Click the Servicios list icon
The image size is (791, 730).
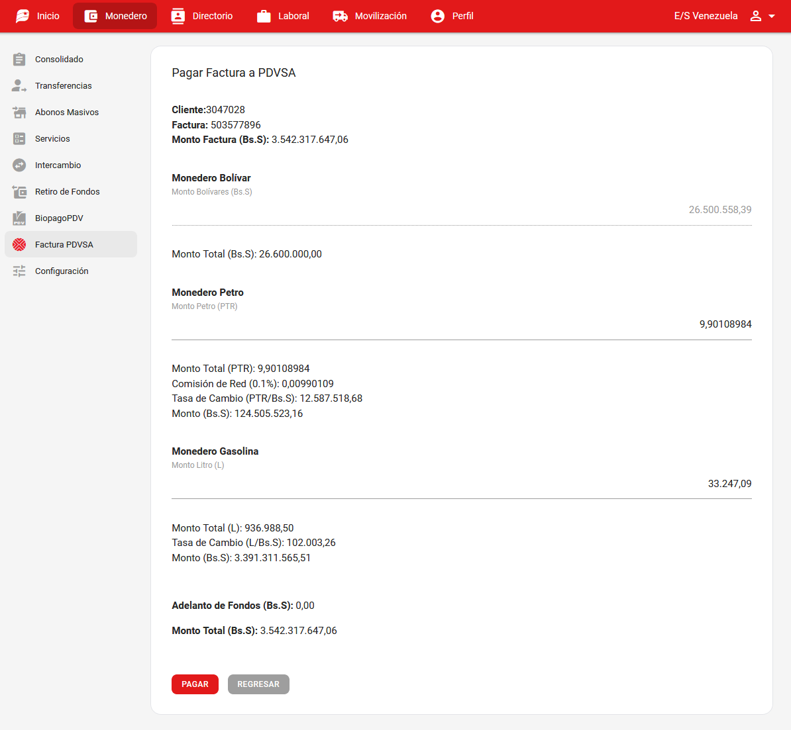(19, 138)
